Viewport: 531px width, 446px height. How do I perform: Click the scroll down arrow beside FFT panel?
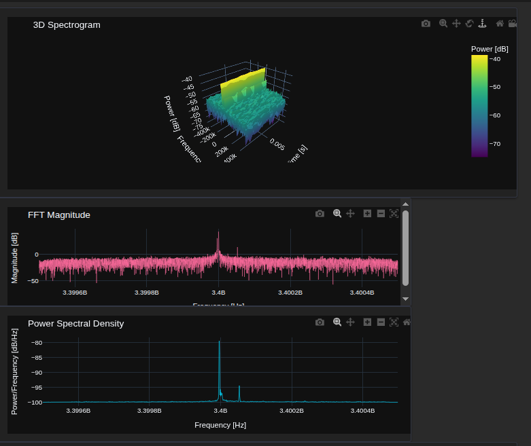[x=406, y=298]
